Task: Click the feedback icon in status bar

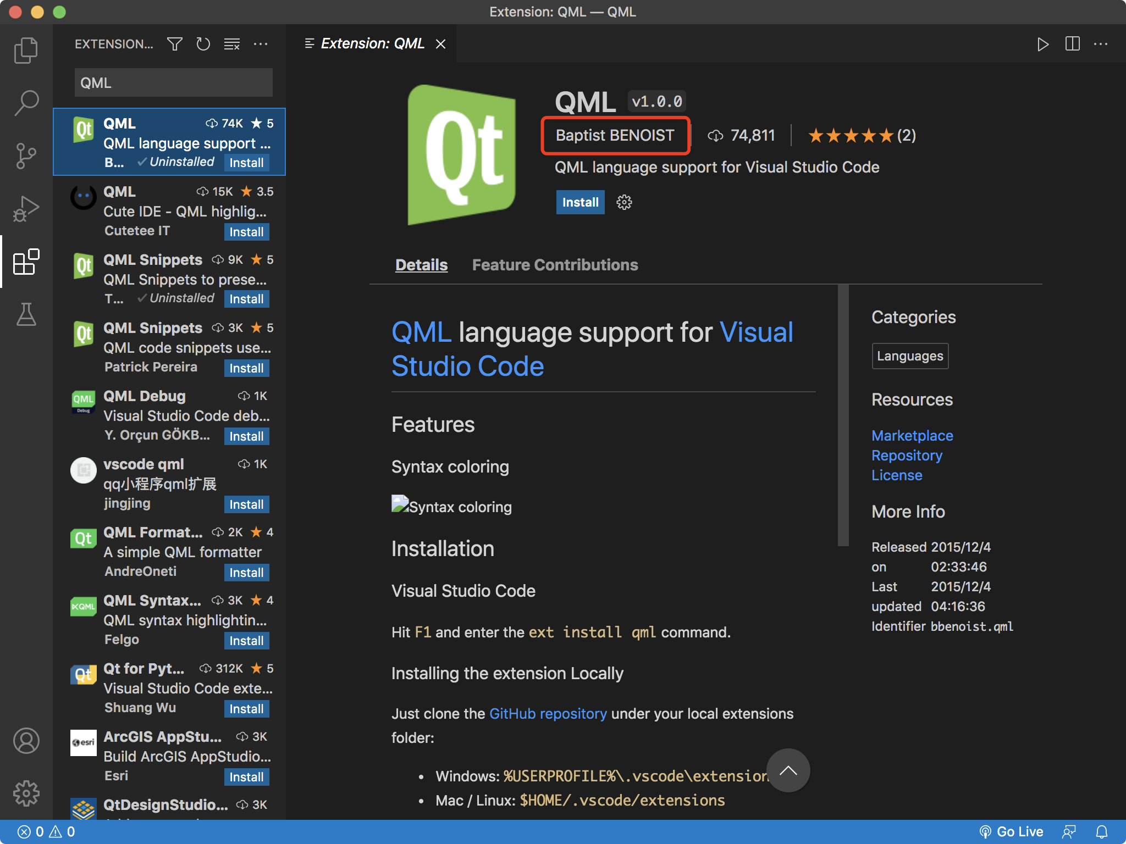Action: [x=1069, y=832]
